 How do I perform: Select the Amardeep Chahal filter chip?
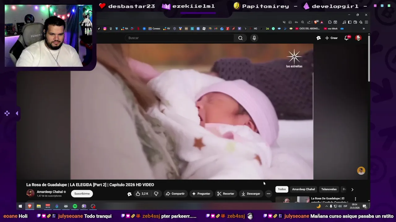[303, 189]
